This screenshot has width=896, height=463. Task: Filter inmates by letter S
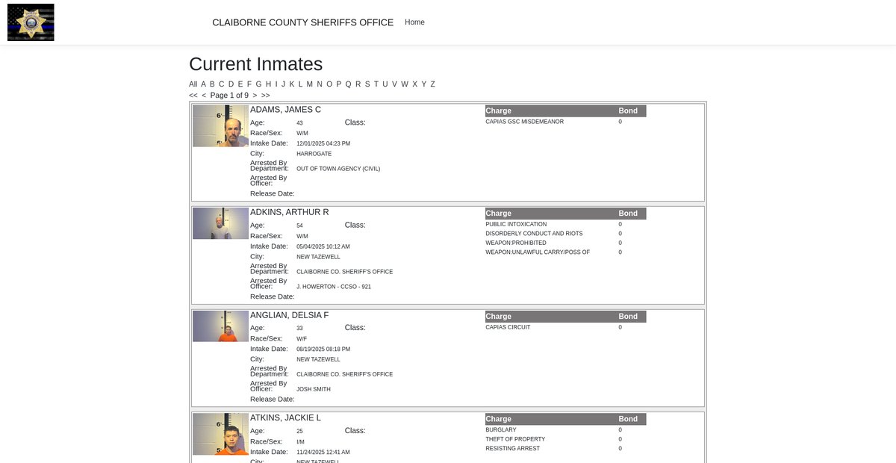[x=367, y=84]
